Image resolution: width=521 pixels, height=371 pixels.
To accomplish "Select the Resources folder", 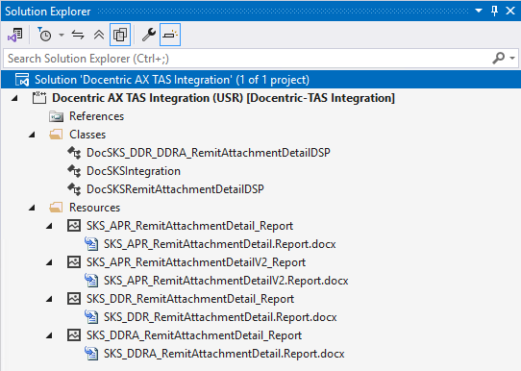I will coord(94,208).
